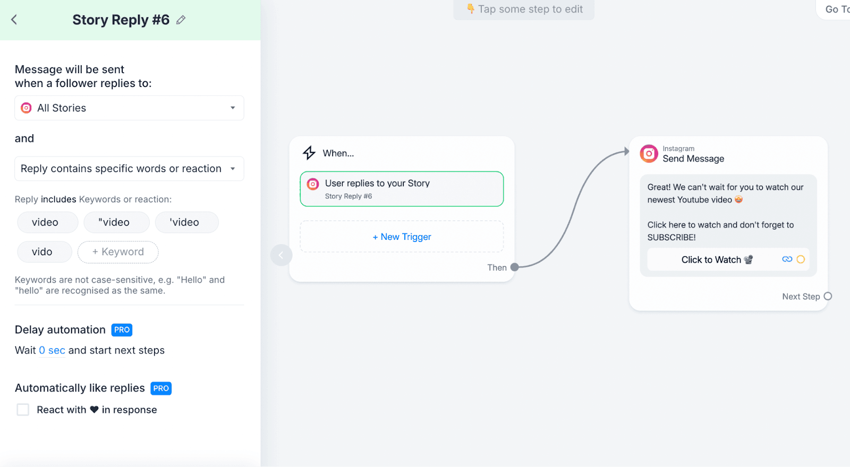This screenshot has height=467, width=850.
Task: Add a new keyword via + Keyword
Action: [x=118, y=252]
